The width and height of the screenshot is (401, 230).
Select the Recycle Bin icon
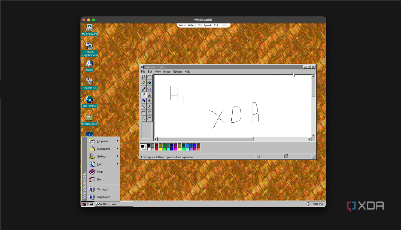click(x=89, y=84)
